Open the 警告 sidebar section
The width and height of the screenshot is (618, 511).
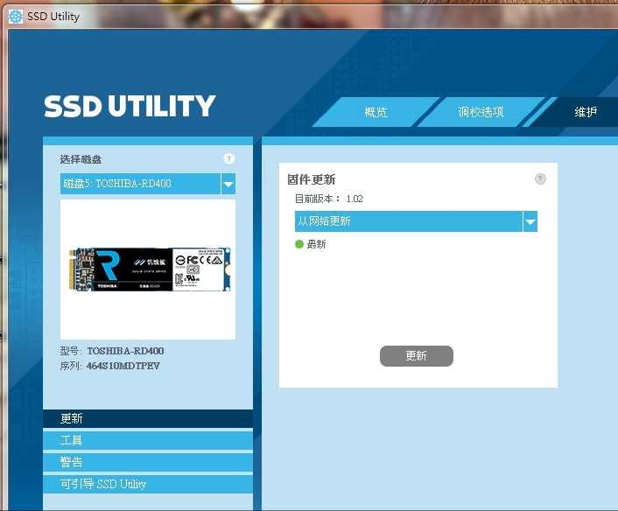[x=148, y=462]
